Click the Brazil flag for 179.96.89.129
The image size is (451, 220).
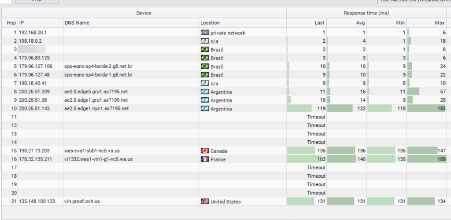(204, 58)
